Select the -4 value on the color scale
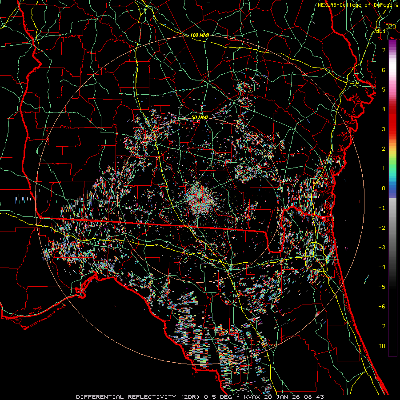Screen dimensions: 400x400 (382, 267)
